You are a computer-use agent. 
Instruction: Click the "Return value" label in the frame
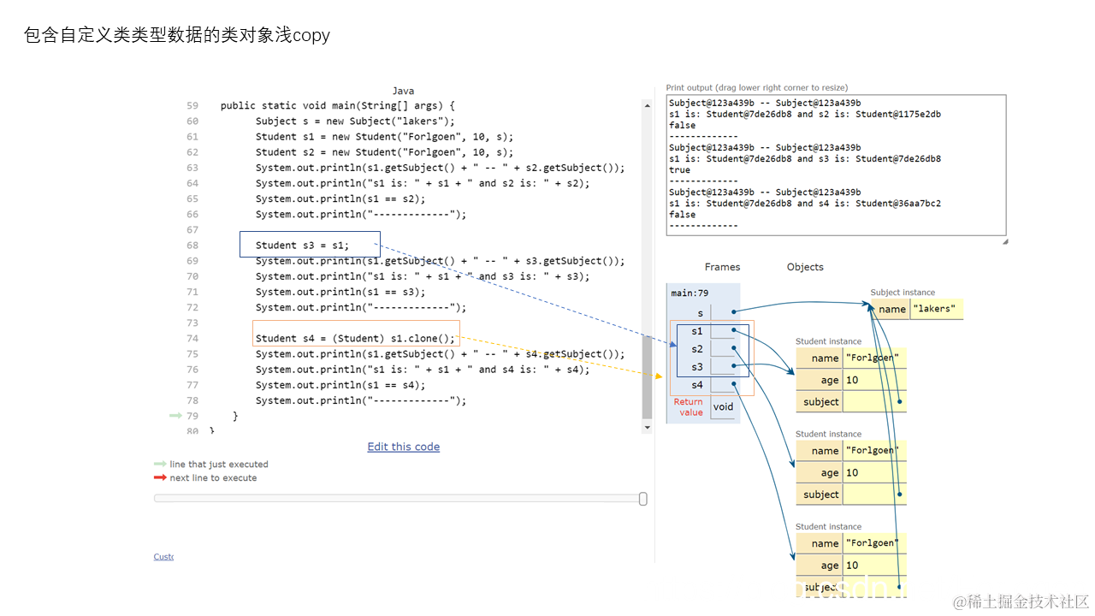[x=690, y=407]
